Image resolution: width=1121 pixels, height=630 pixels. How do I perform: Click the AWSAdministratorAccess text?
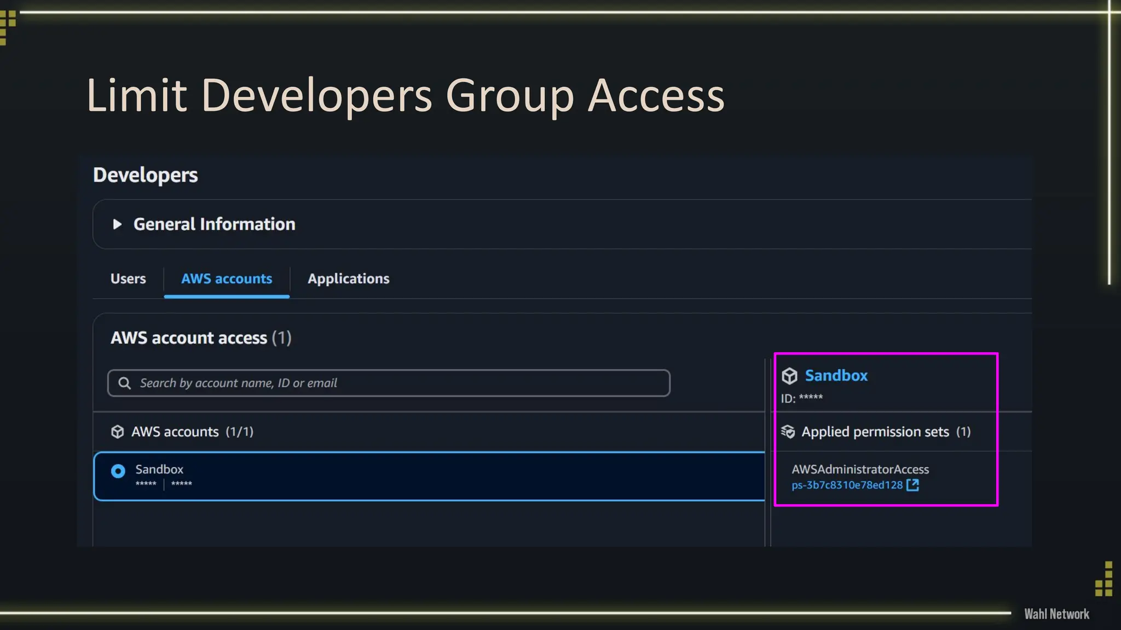click(x=860, y=469)
